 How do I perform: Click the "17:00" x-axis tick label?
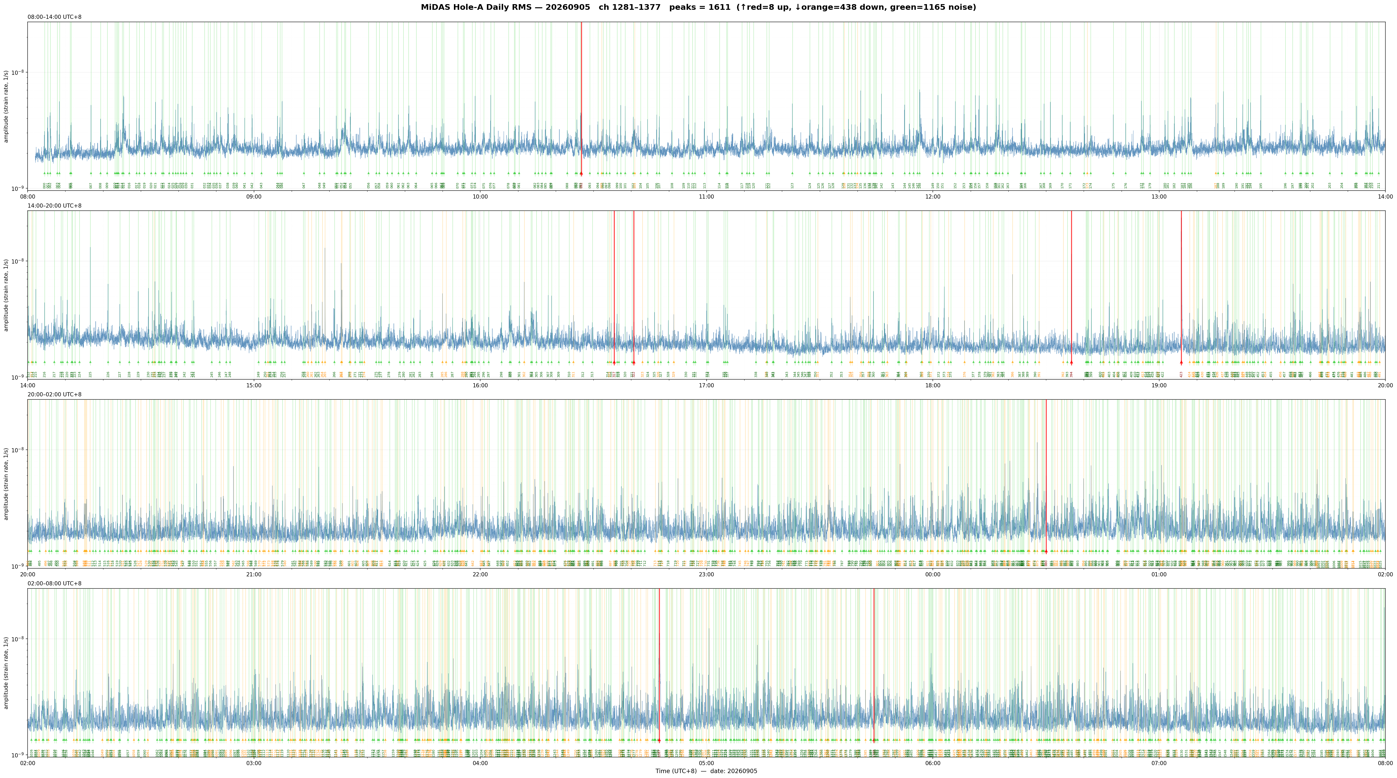(x=706, y=385)
